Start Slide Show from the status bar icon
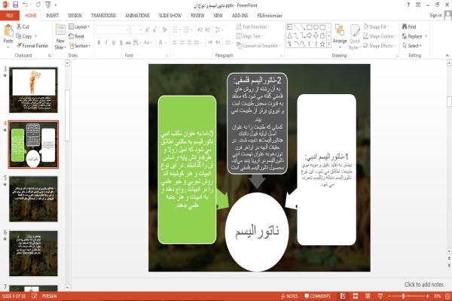 (380, 296)
